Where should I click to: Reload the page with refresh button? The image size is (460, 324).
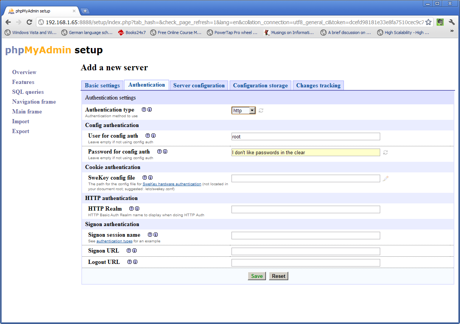tap(30, 22)
